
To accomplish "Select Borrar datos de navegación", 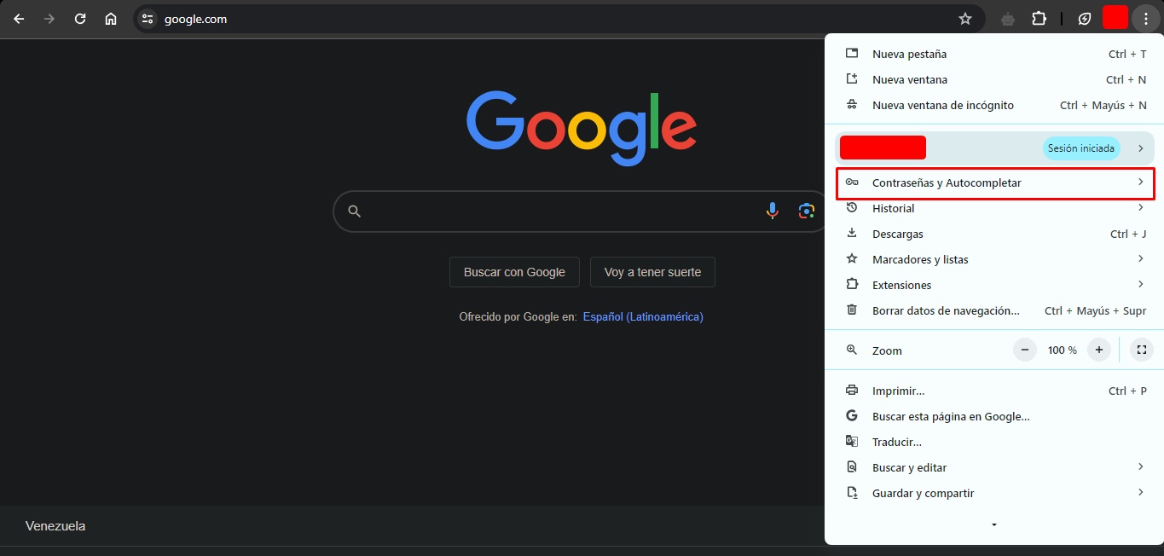I will tap(994, 310).
